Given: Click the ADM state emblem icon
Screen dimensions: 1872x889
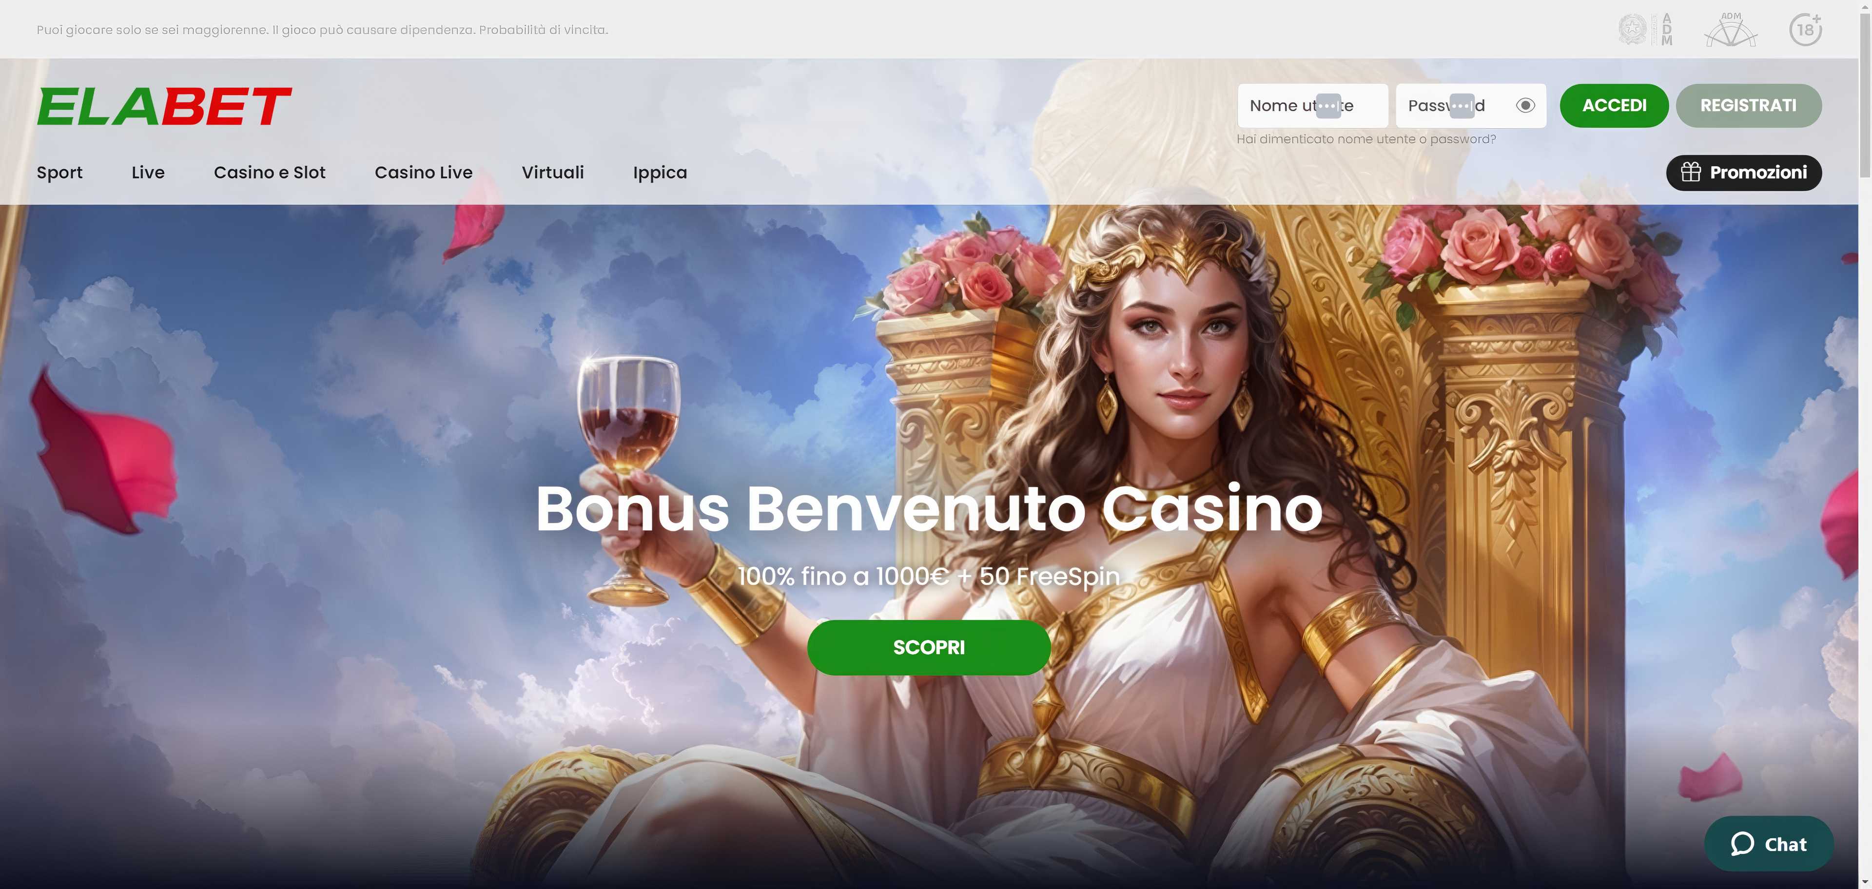Looking at the screenshot, I should [x=1645, y=30].
